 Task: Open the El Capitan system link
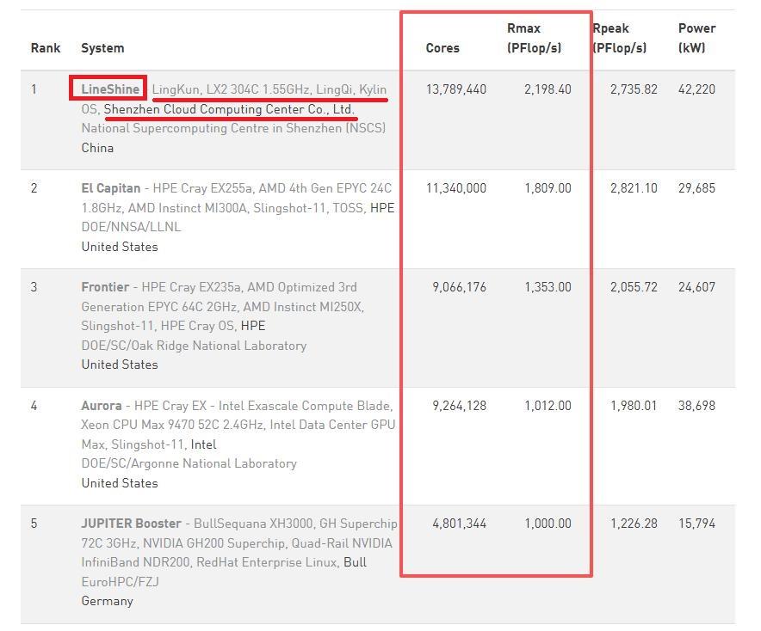point(111,188)
